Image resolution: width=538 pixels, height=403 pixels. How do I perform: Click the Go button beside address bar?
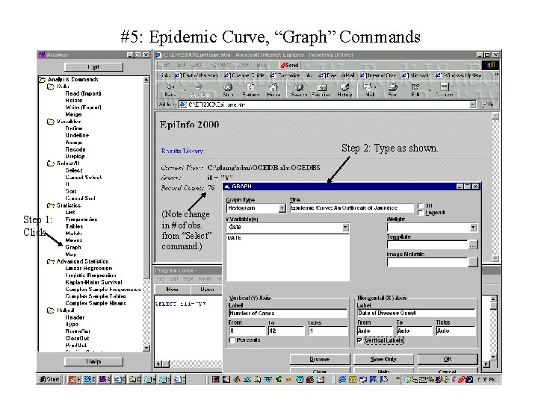[x=489, y=104]
